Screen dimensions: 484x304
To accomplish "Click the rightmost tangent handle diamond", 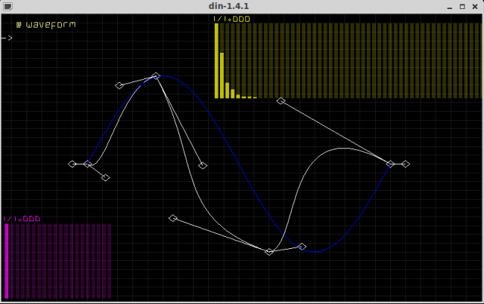I will tap(405, 164).
